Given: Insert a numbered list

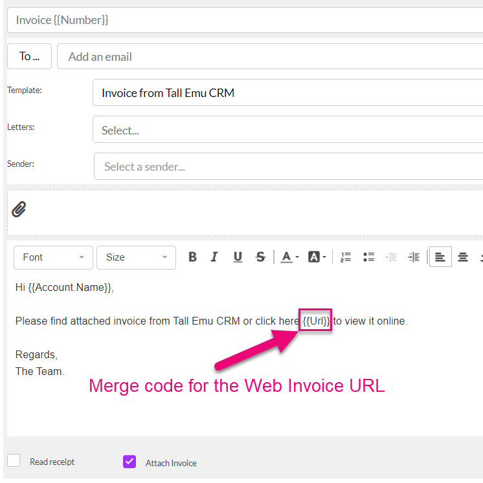Looking at the screenshot, I should (x=346, y=257).
